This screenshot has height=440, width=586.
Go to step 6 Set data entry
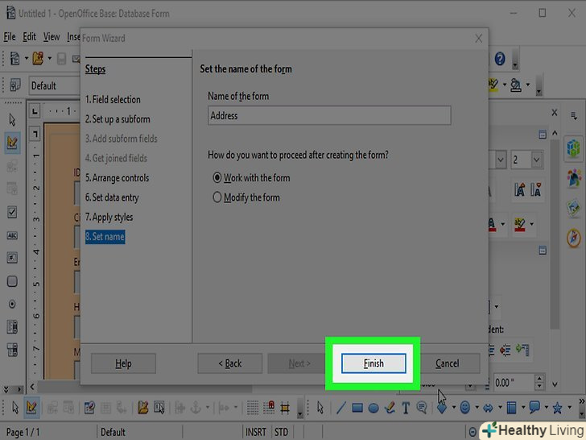[x=112, y=197]
